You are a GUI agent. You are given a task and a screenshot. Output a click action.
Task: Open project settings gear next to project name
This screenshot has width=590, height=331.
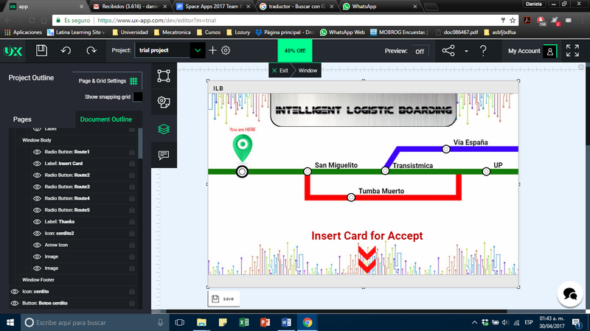pyautogui.click(x=226, y=51)
